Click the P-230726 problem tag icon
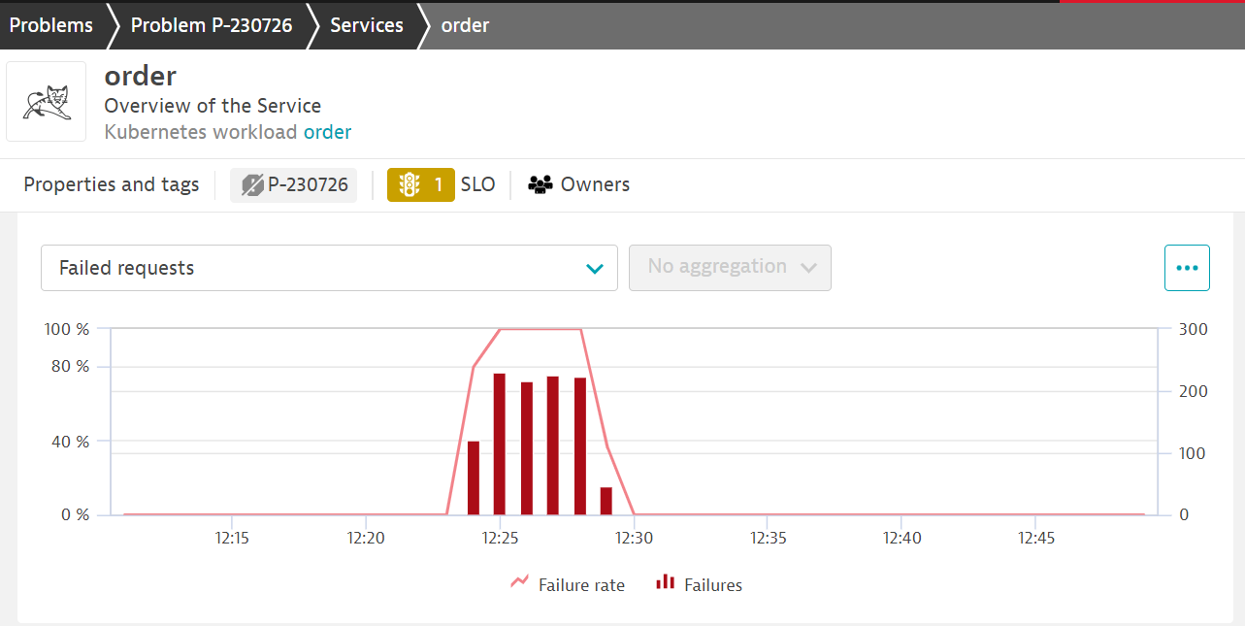Viewport: 1245px width, 626px height. [254, 184]
